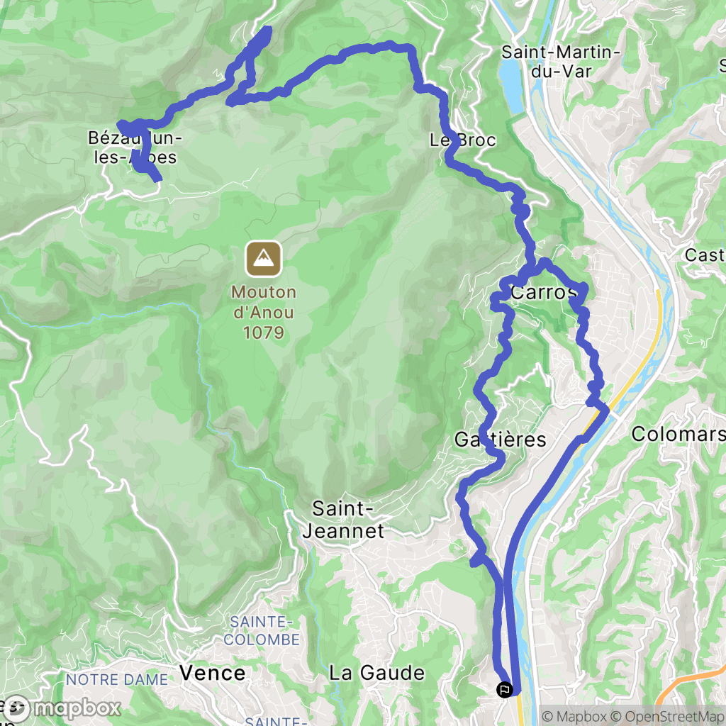Select the Gattières village label

500,440
